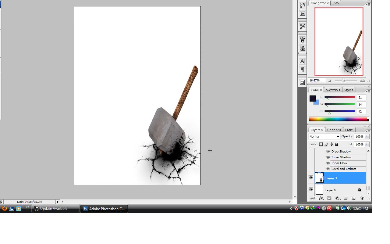Toggle lock position icon
Image resolution: width=390 pixels, height=244 pixels.
331,144
